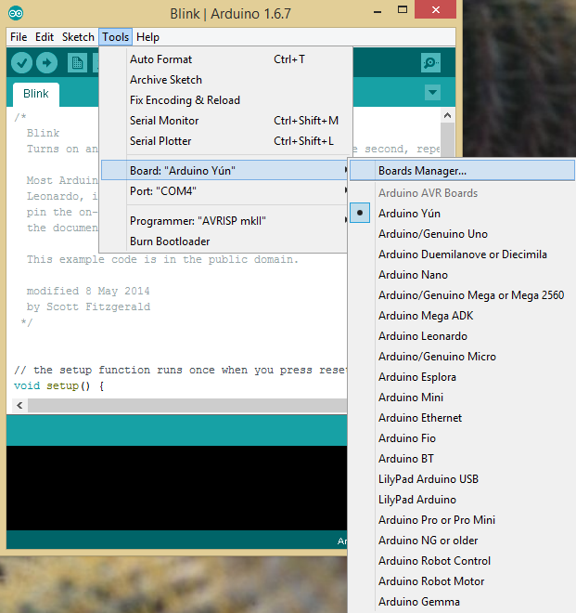Choose Arduino Nano board
576x613 pixels.
pyautogui.click(x=462, y=275)
